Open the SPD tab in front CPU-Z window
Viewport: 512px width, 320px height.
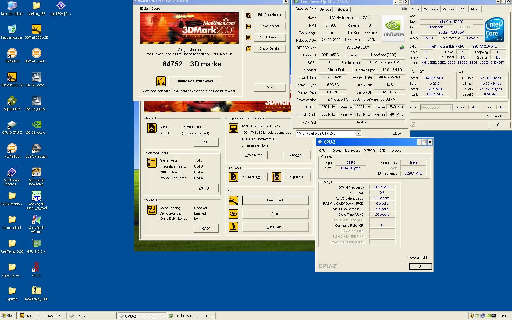tap(382, 151)
